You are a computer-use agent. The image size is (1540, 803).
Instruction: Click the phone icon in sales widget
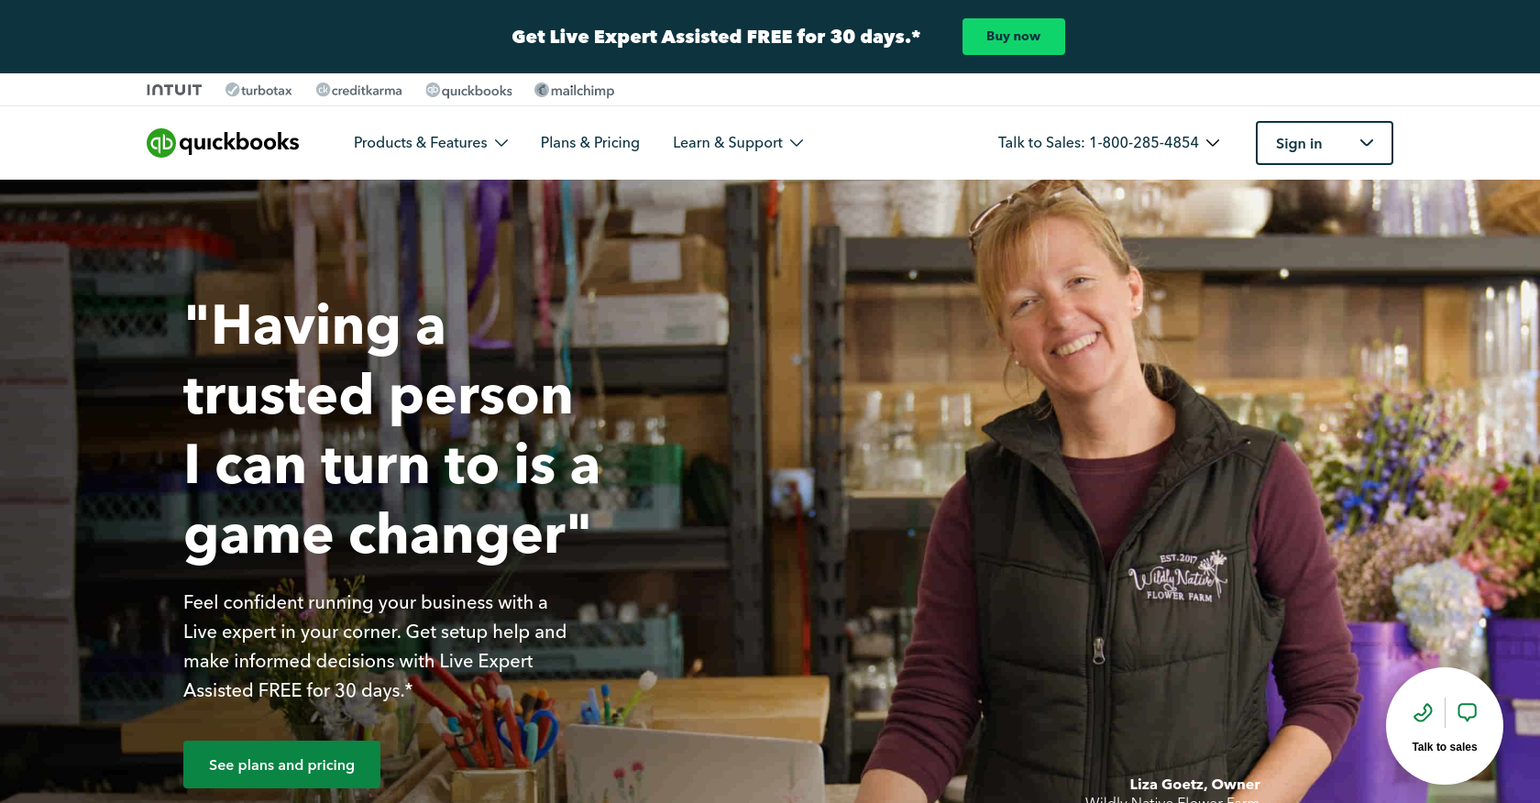(x=1423, y=712)
